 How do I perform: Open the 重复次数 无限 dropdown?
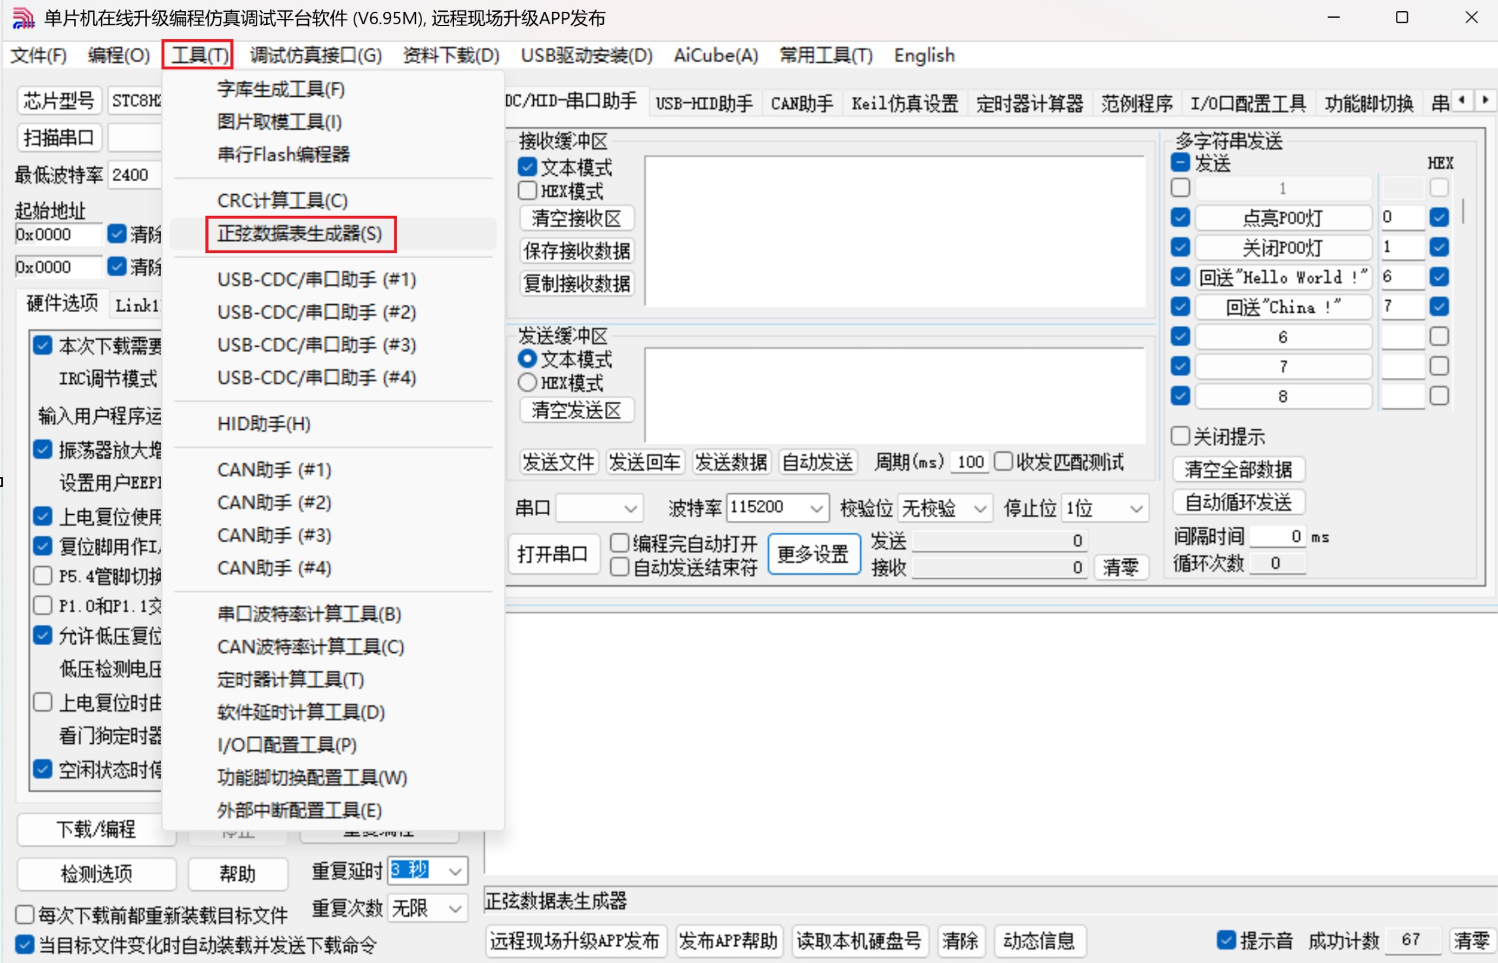[x=428, y=908]
